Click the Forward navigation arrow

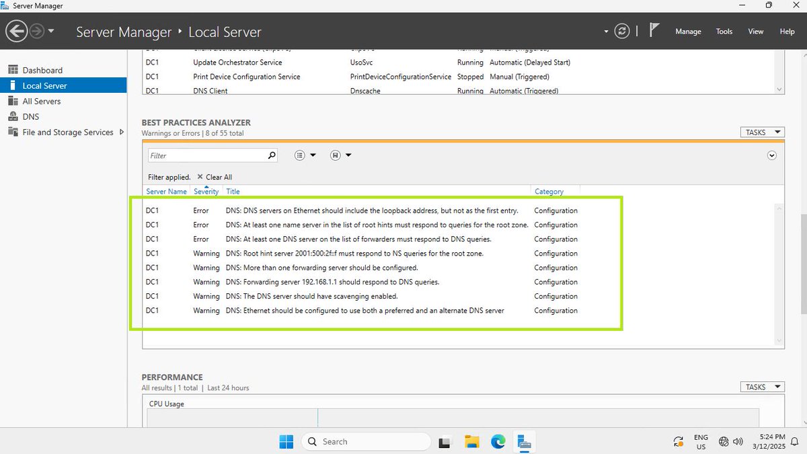36,31
